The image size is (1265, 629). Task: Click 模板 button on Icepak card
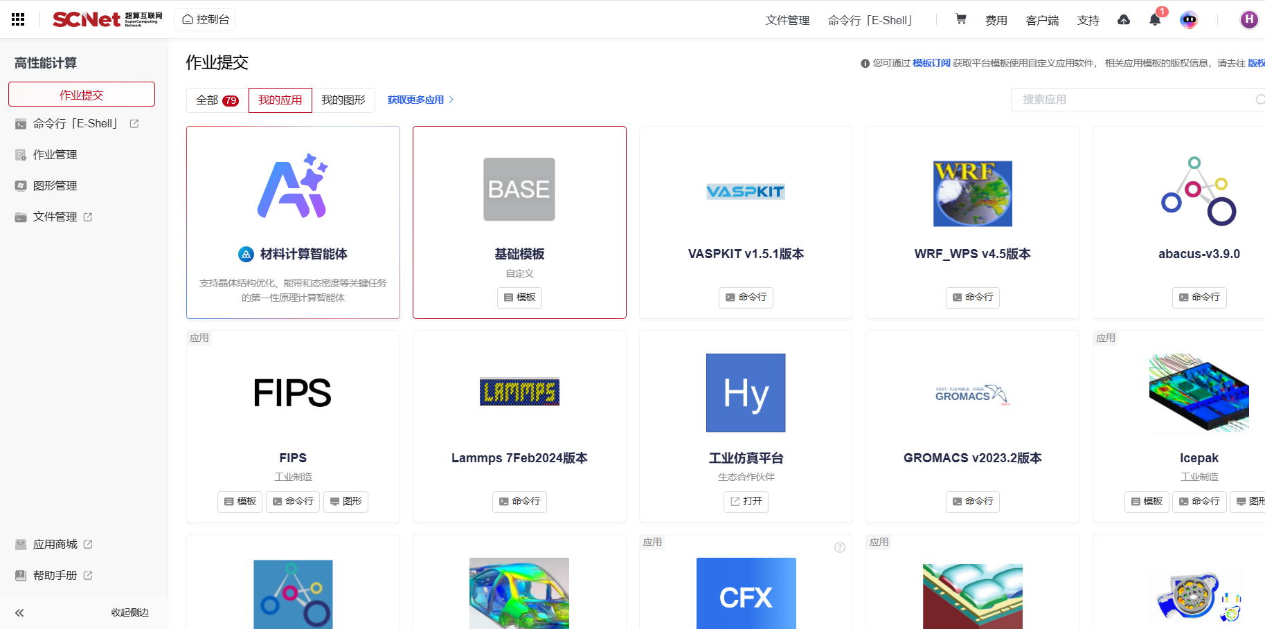(x=1147, y=502)
